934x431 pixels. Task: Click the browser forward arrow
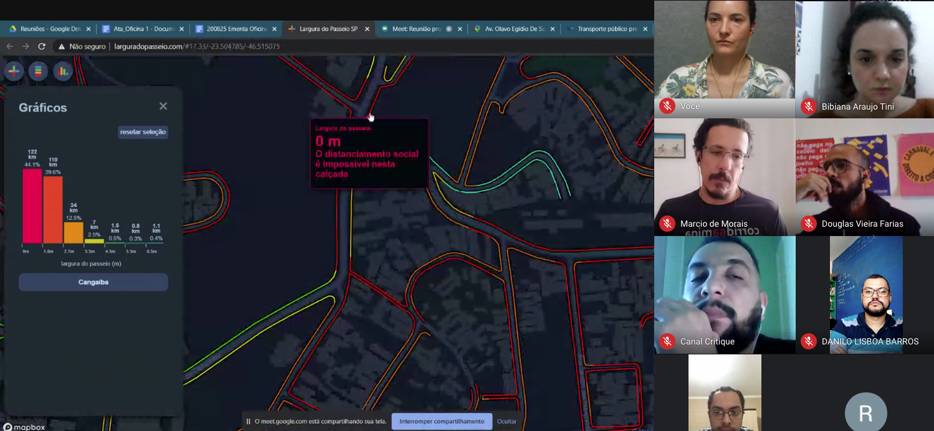[x=26, y=46]
